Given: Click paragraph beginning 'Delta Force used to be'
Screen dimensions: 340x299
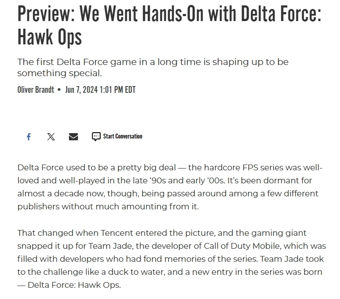Looking at the screenshot, I should tap(170, 187).
